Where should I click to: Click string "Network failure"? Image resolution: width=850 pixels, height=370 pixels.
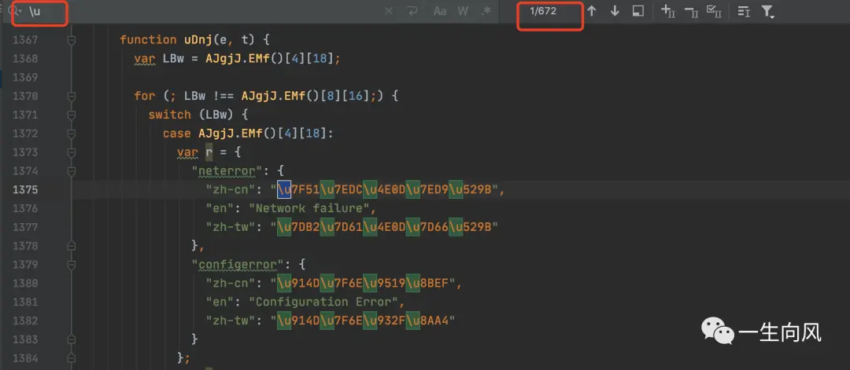point(312,208)
